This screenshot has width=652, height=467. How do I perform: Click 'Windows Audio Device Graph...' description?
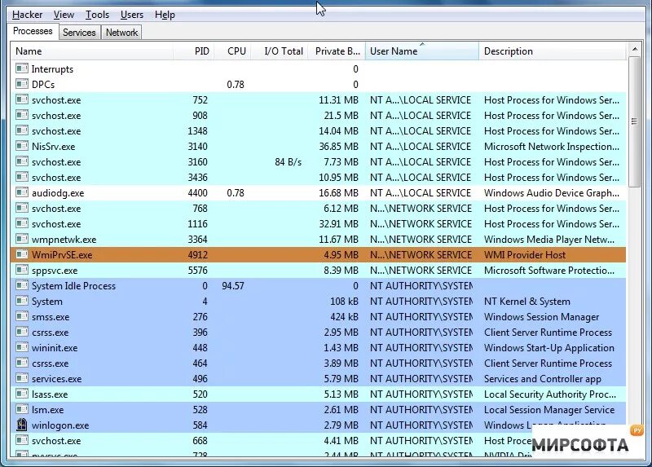coord(552,193)
